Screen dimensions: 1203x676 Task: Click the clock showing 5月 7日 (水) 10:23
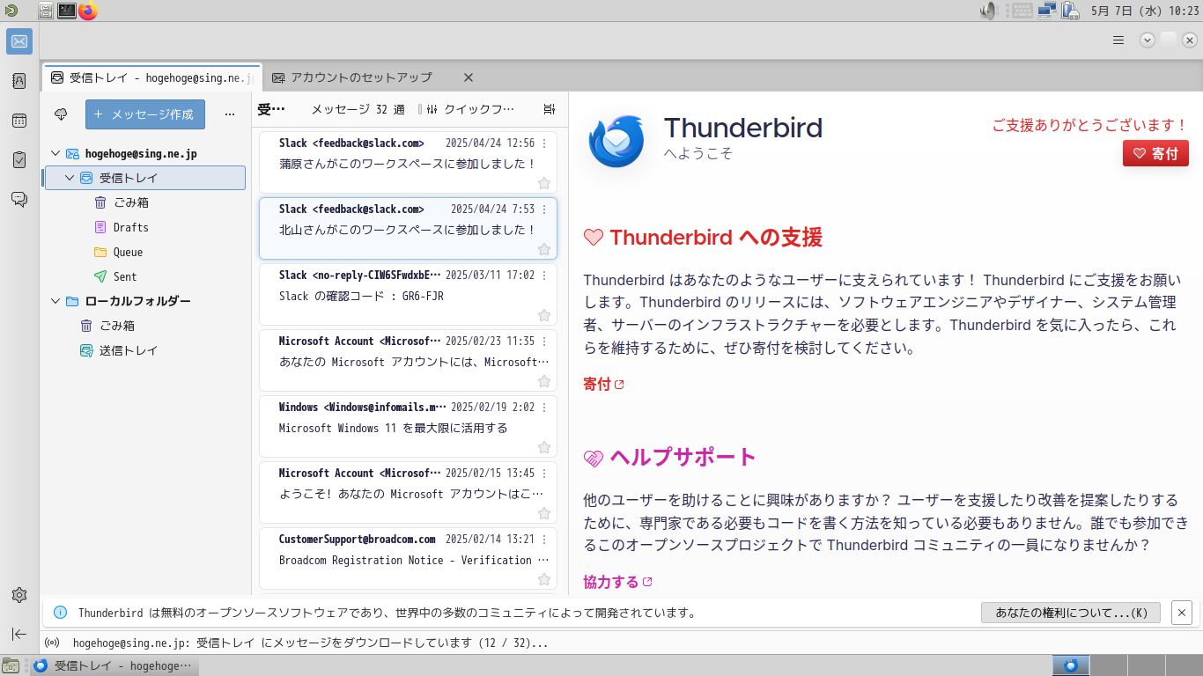pyautogui.click(x=1145, y=11)
